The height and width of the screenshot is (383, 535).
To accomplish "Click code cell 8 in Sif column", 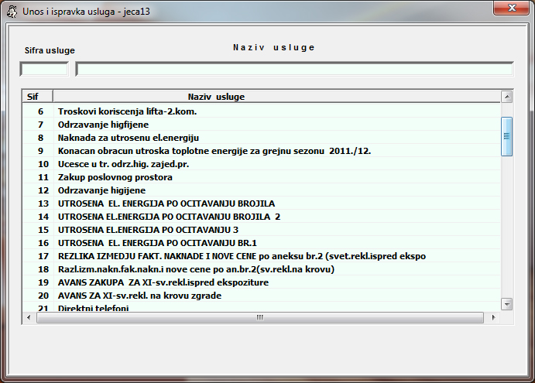I will 38,138.
